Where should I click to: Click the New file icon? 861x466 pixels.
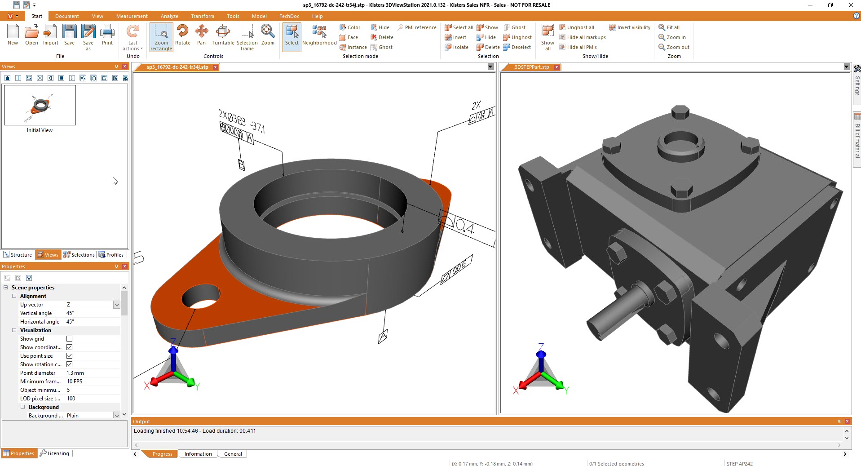[13, 35]
